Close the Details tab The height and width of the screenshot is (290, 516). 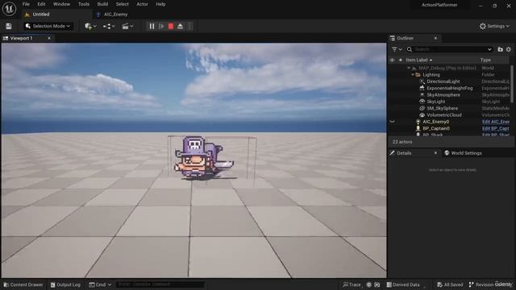435,153
